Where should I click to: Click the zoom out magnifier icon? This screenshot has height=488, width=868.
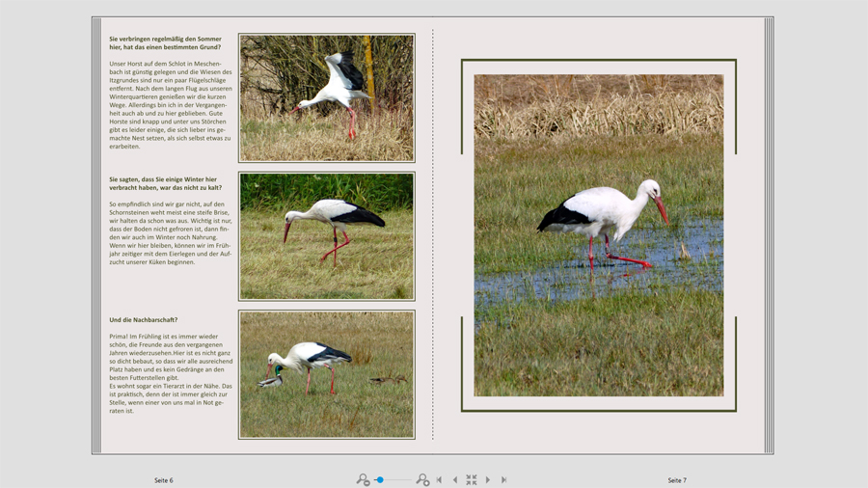tap(363, 479)
